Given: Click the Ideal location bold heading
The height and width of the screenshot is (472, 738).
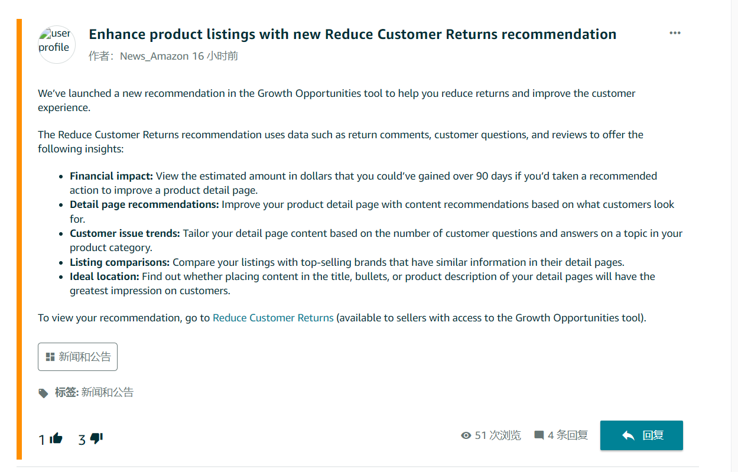Looking at the screenshot, I should point(105,276).
